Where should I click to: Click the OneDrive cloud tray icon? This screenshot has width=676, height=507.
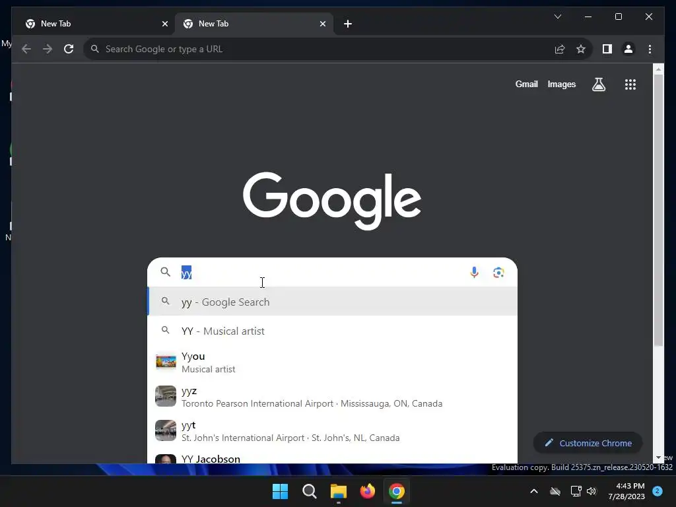[555, 491]
